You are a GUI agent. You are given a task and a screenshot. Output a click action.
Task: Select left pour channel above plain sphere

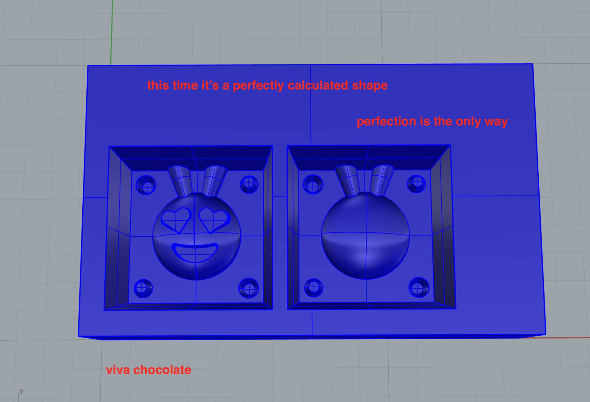tap(348, 181)
